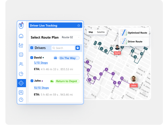Open the task checklist sidebar icon
Viewport: 163px width, 127px height.
[21, 55]
